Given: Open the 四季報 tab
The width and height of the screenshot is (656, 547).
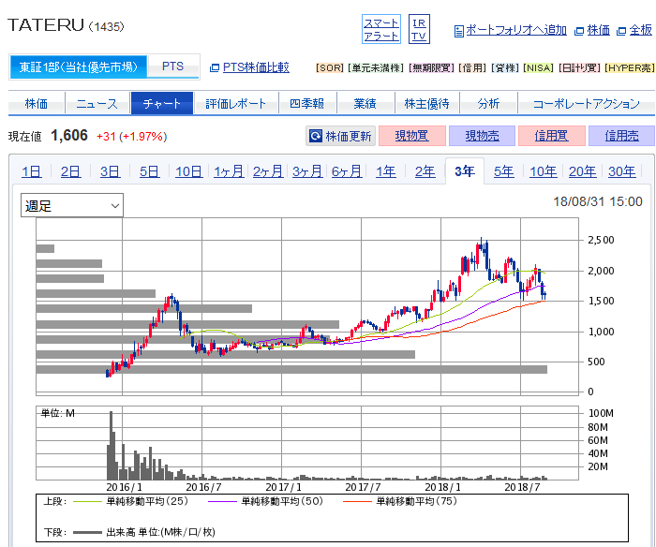Looking at the screenshot, I should [x=306, y=104].
